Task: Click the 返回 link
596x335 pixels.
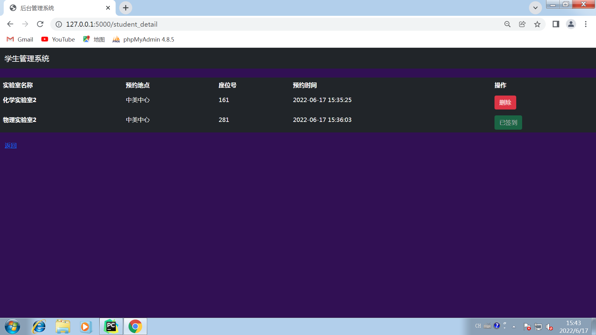Action: click(10, 145)
